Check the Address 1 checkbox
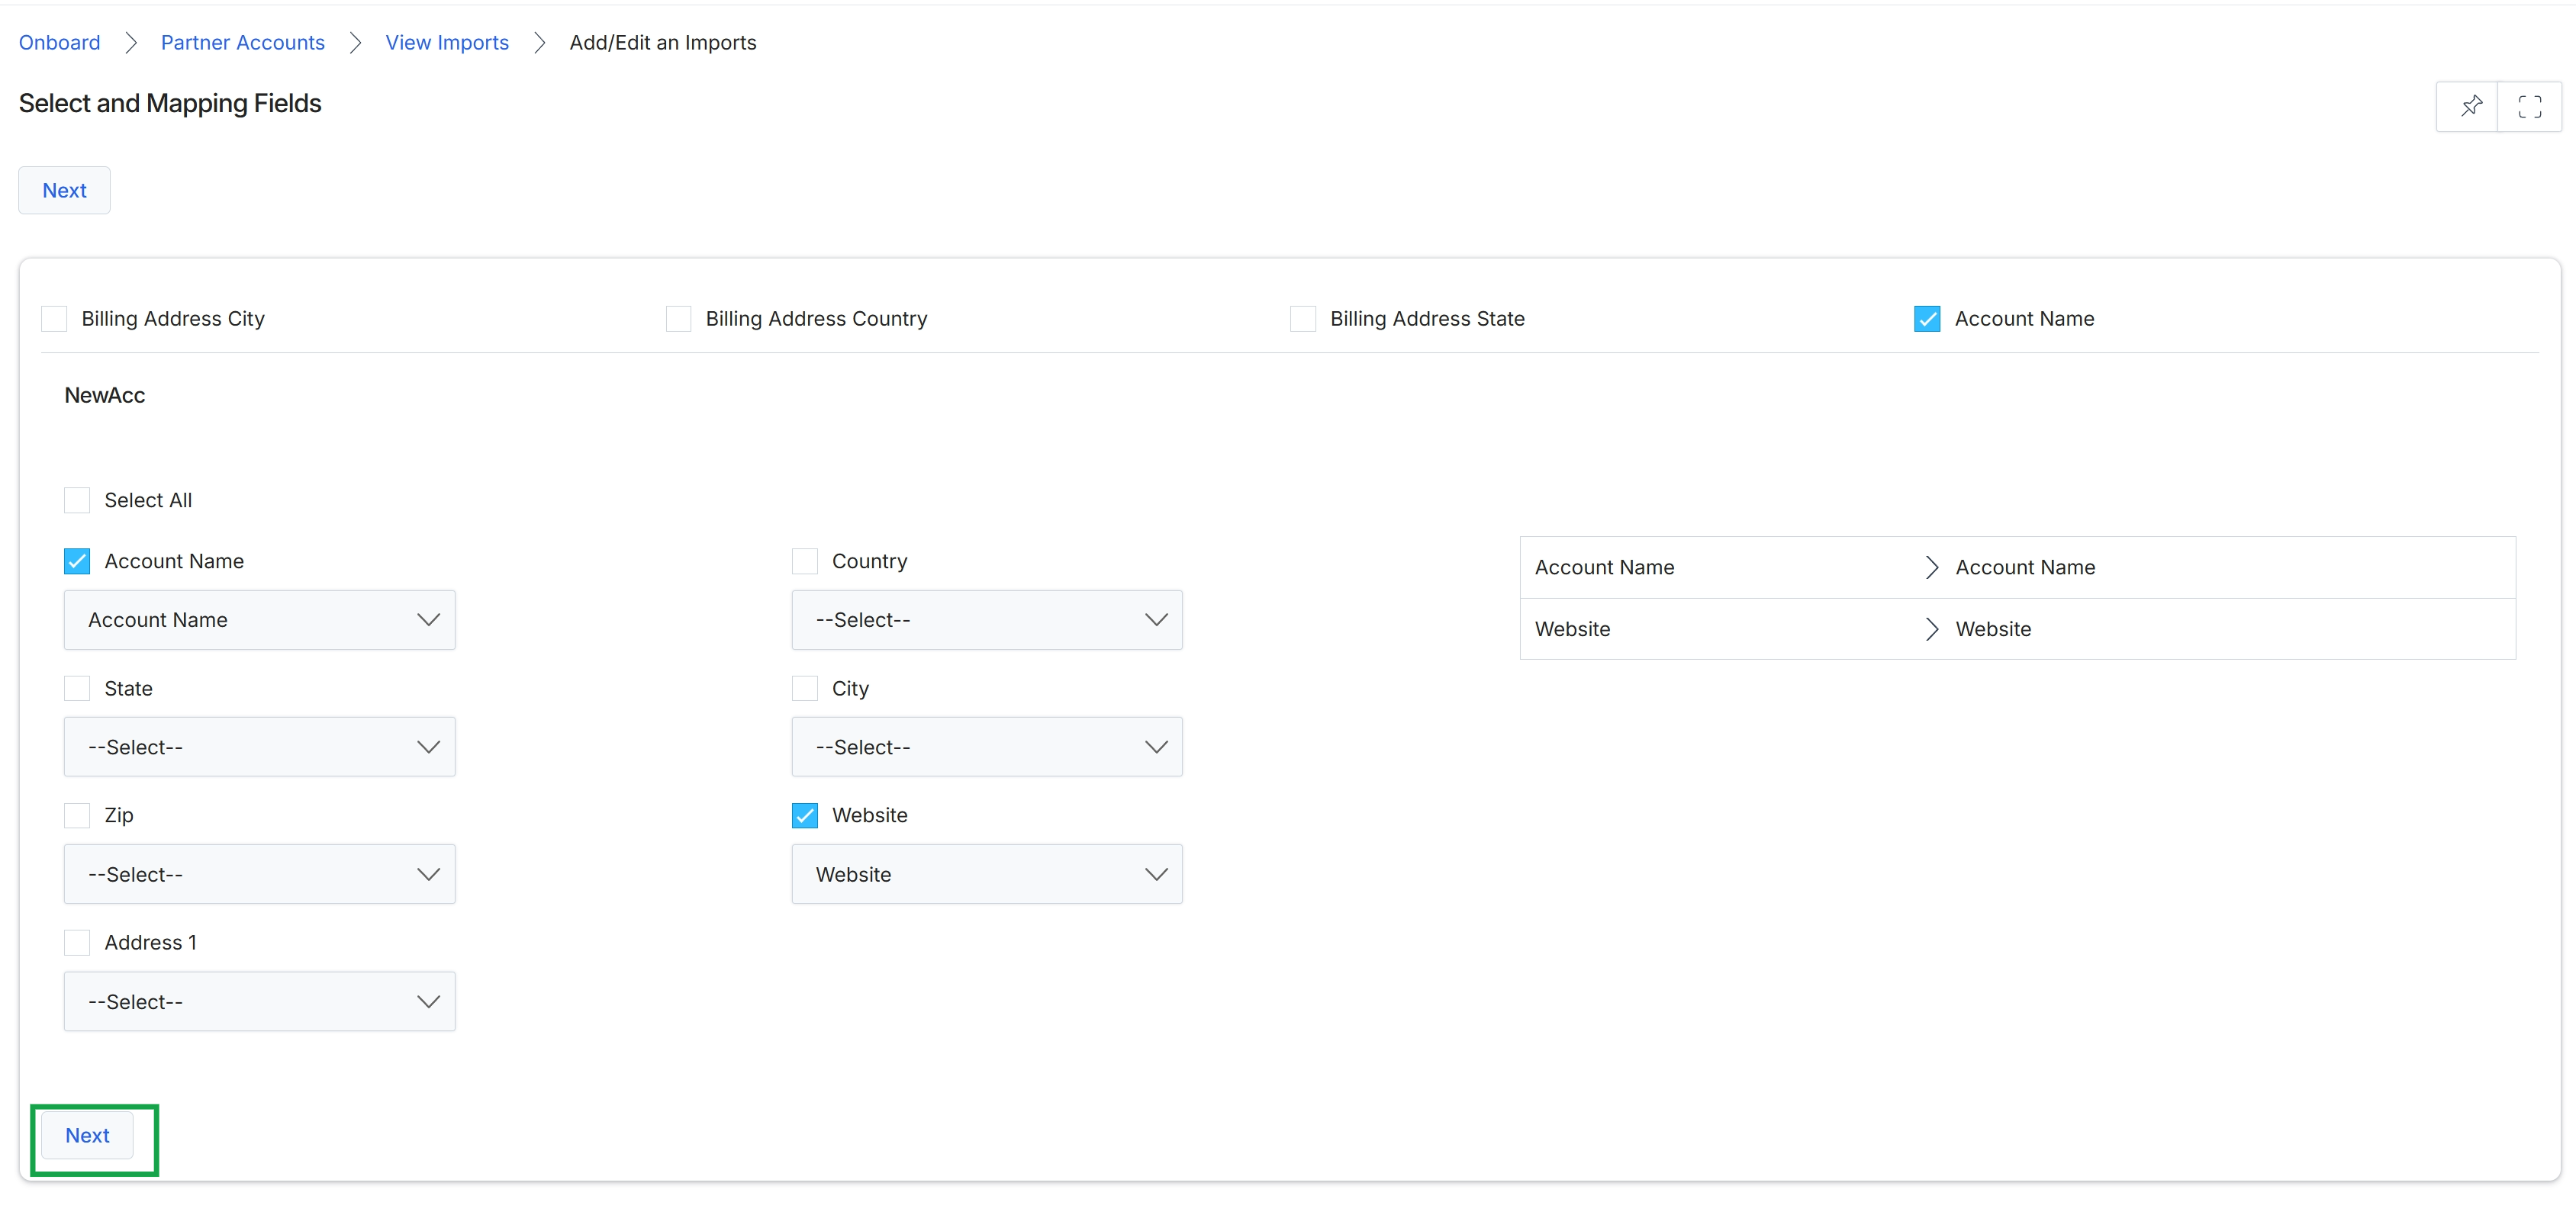Image resolution: width=2576 pixels, height=1231 pixels. click(77, 942)
